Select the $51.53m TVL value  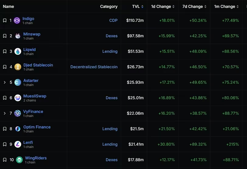[x=136, y=51]
